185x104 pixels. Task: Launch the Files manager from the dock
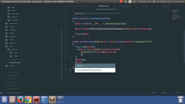point(12,100)
